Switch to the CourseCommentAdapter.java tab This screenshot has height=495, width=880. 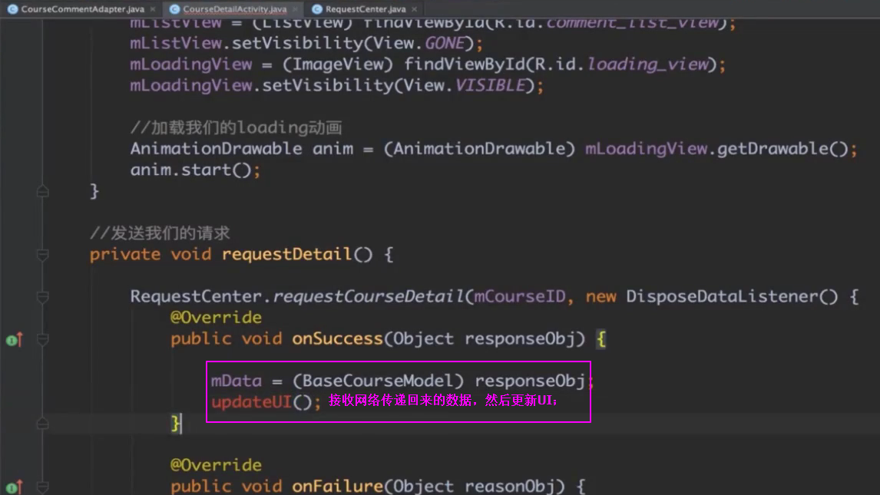coord(82,9)
